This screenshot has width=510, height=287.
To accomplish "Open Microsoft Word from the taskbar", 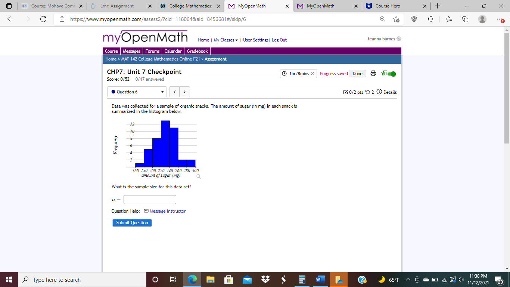I will [320, 279].
